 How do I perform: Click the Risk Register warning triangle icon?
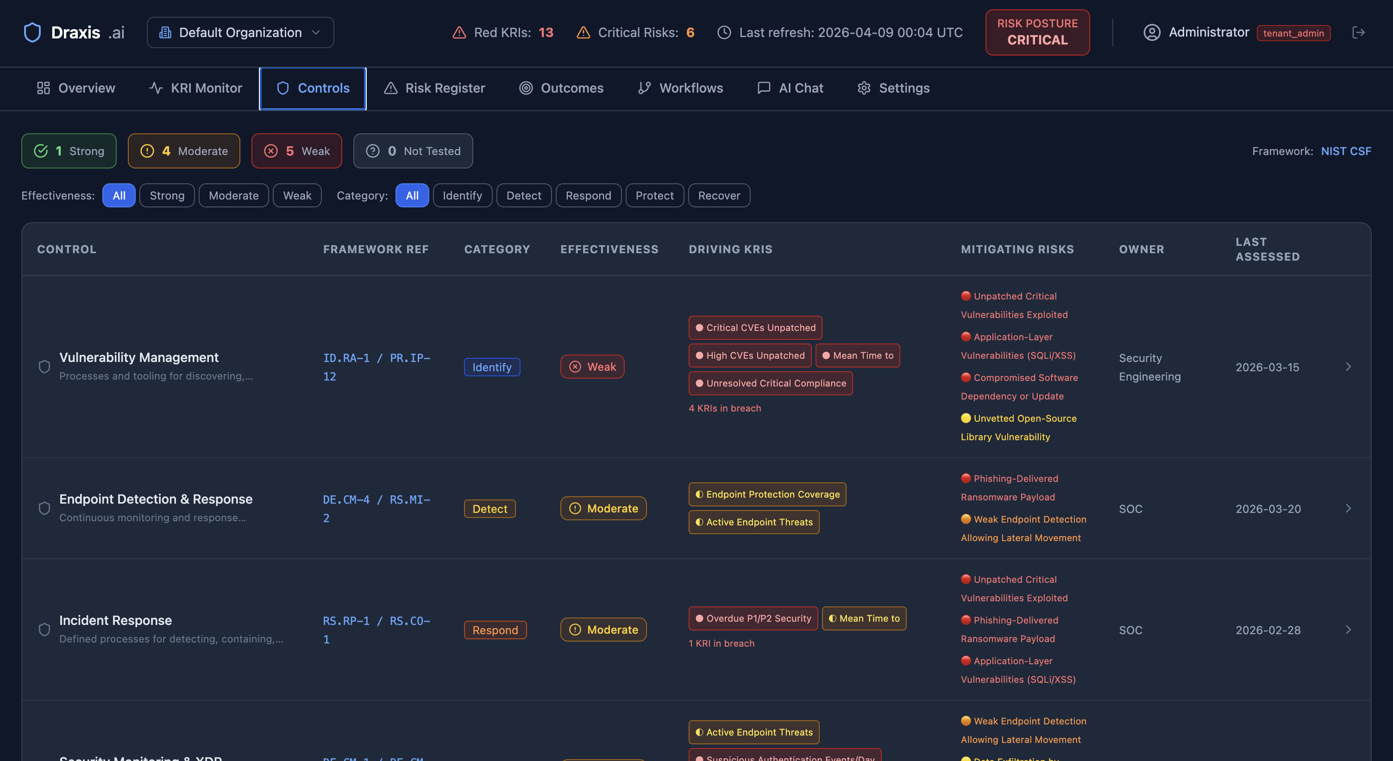(391, 87)
